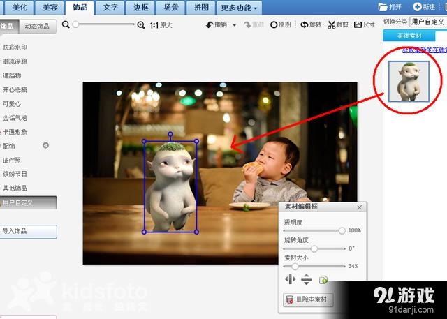Choose the 可爱心 category

click(12, 104)
